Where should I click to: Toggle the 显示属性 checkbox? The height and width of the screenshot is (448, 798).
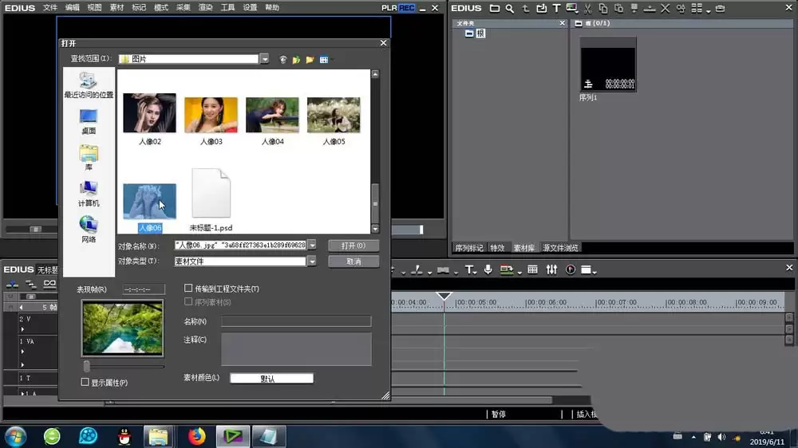point(85,382)
